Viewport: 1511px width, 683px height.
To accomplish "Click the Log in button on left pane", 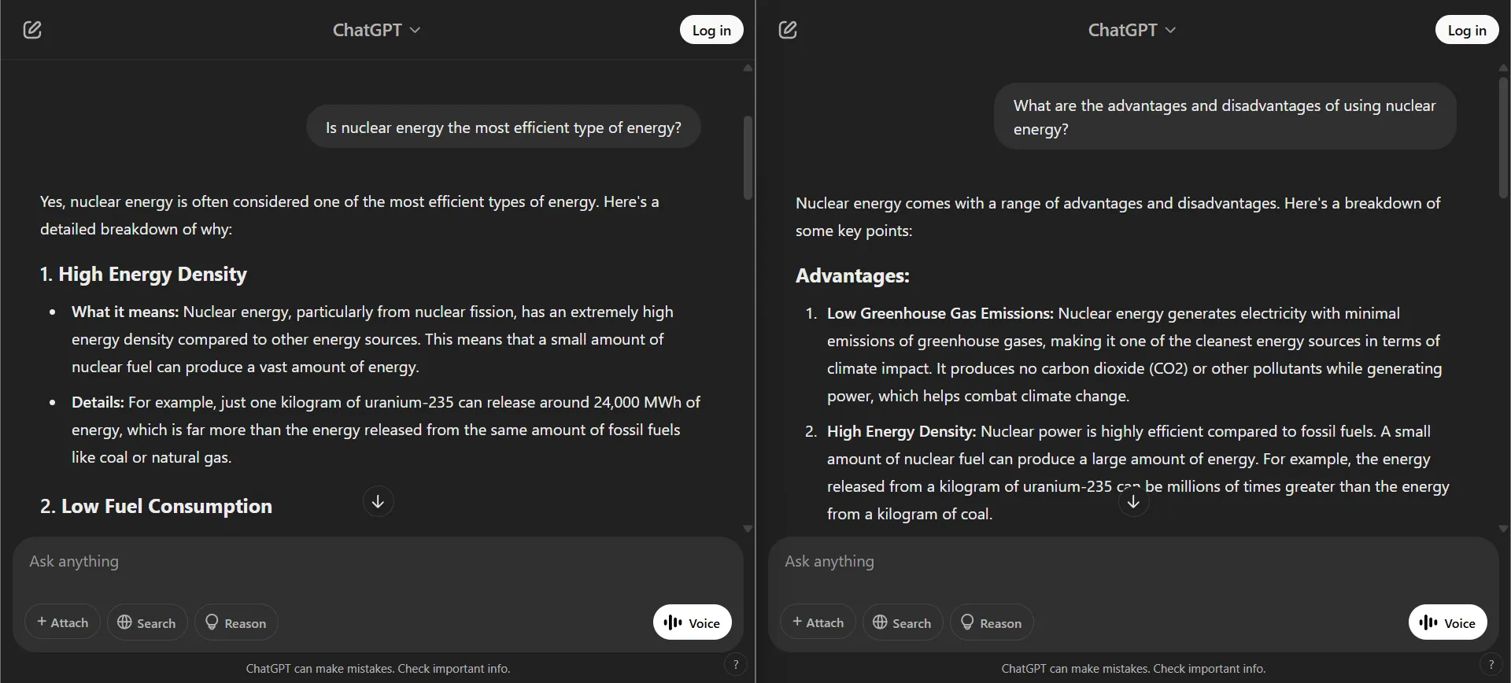I will (x=711, y=29).
